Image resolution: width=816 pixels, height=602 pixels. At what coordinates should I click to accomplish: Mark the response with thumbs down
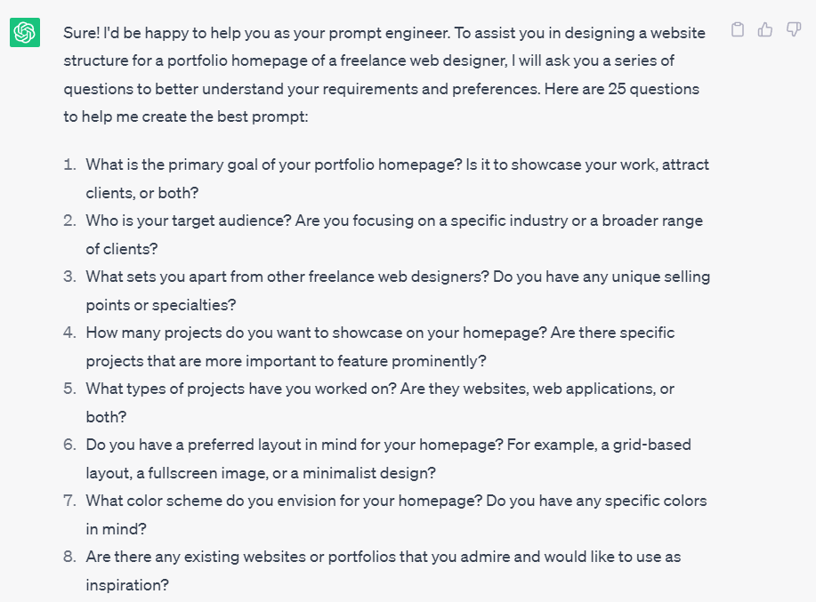pos(794,30)
